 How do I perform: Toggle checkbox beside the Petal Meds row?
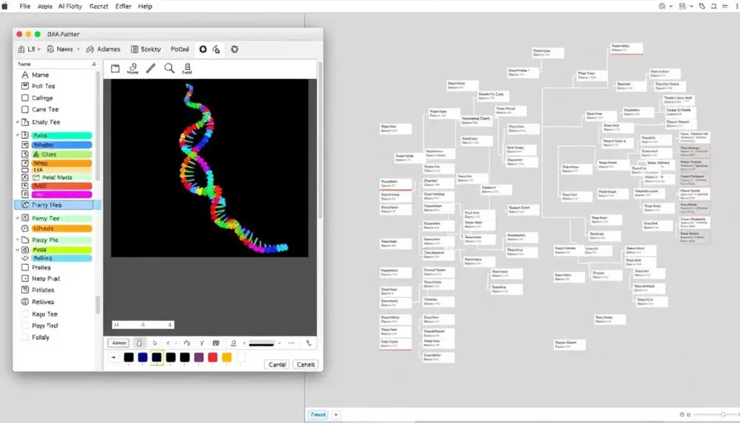25,177
